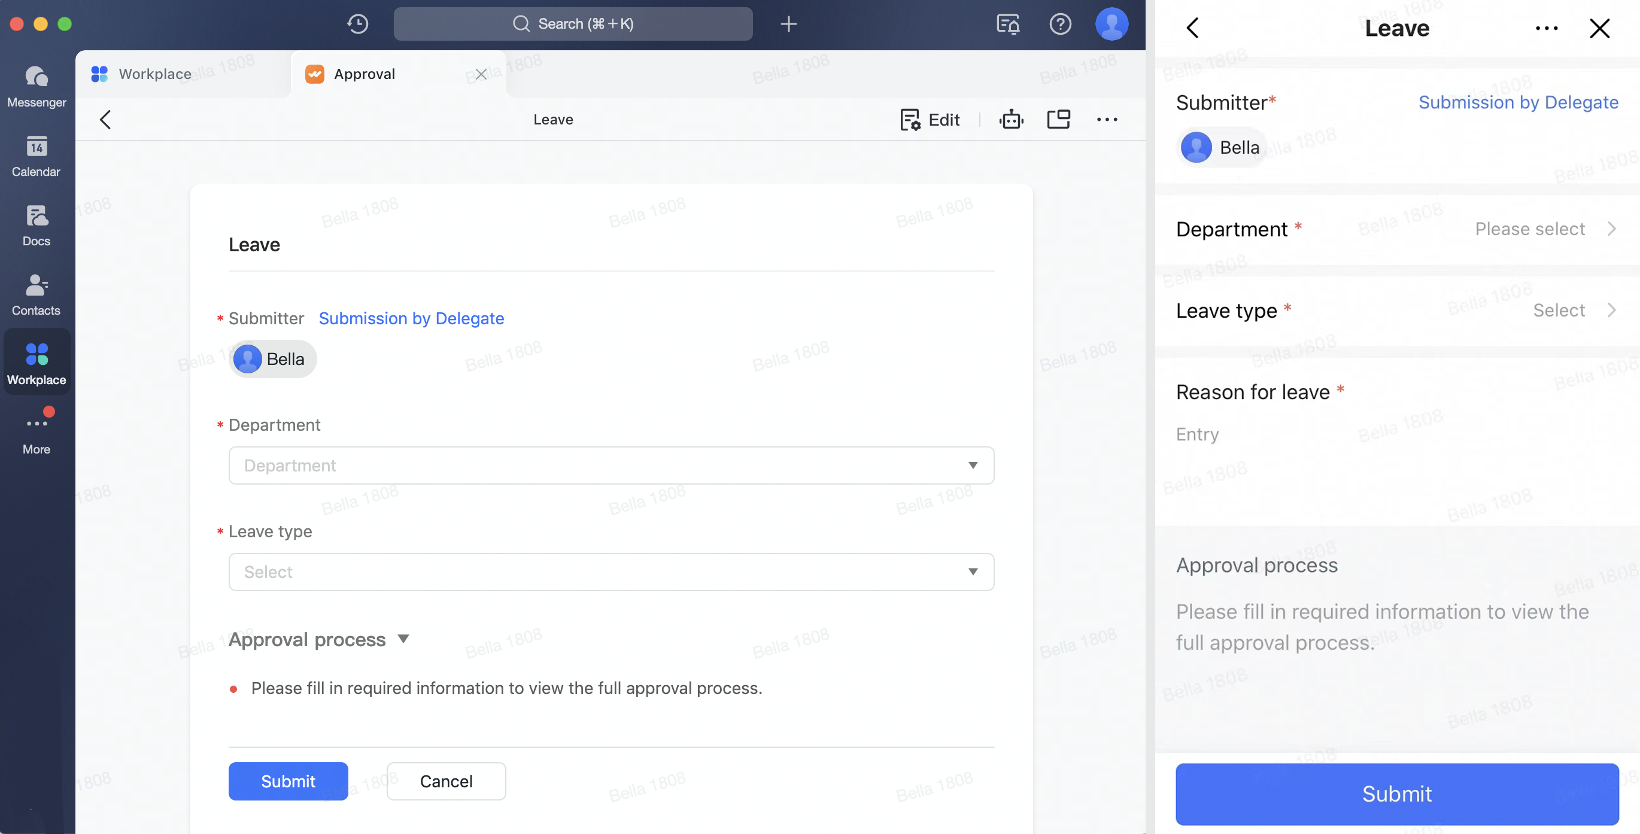Image resolution: width=1640 pixels, height=834 pixels.
Task: Open Contacts in the sidebar
Action: click(36, 293)
